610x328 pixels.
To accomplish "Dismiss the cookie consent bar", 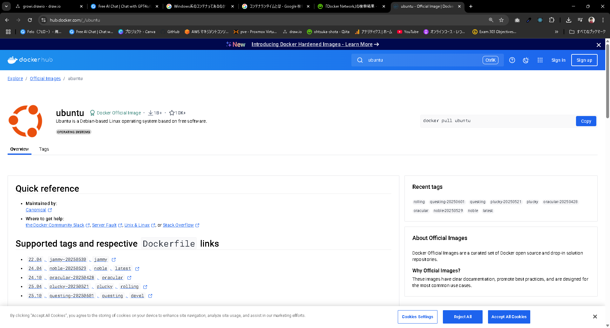I will 595,317.
